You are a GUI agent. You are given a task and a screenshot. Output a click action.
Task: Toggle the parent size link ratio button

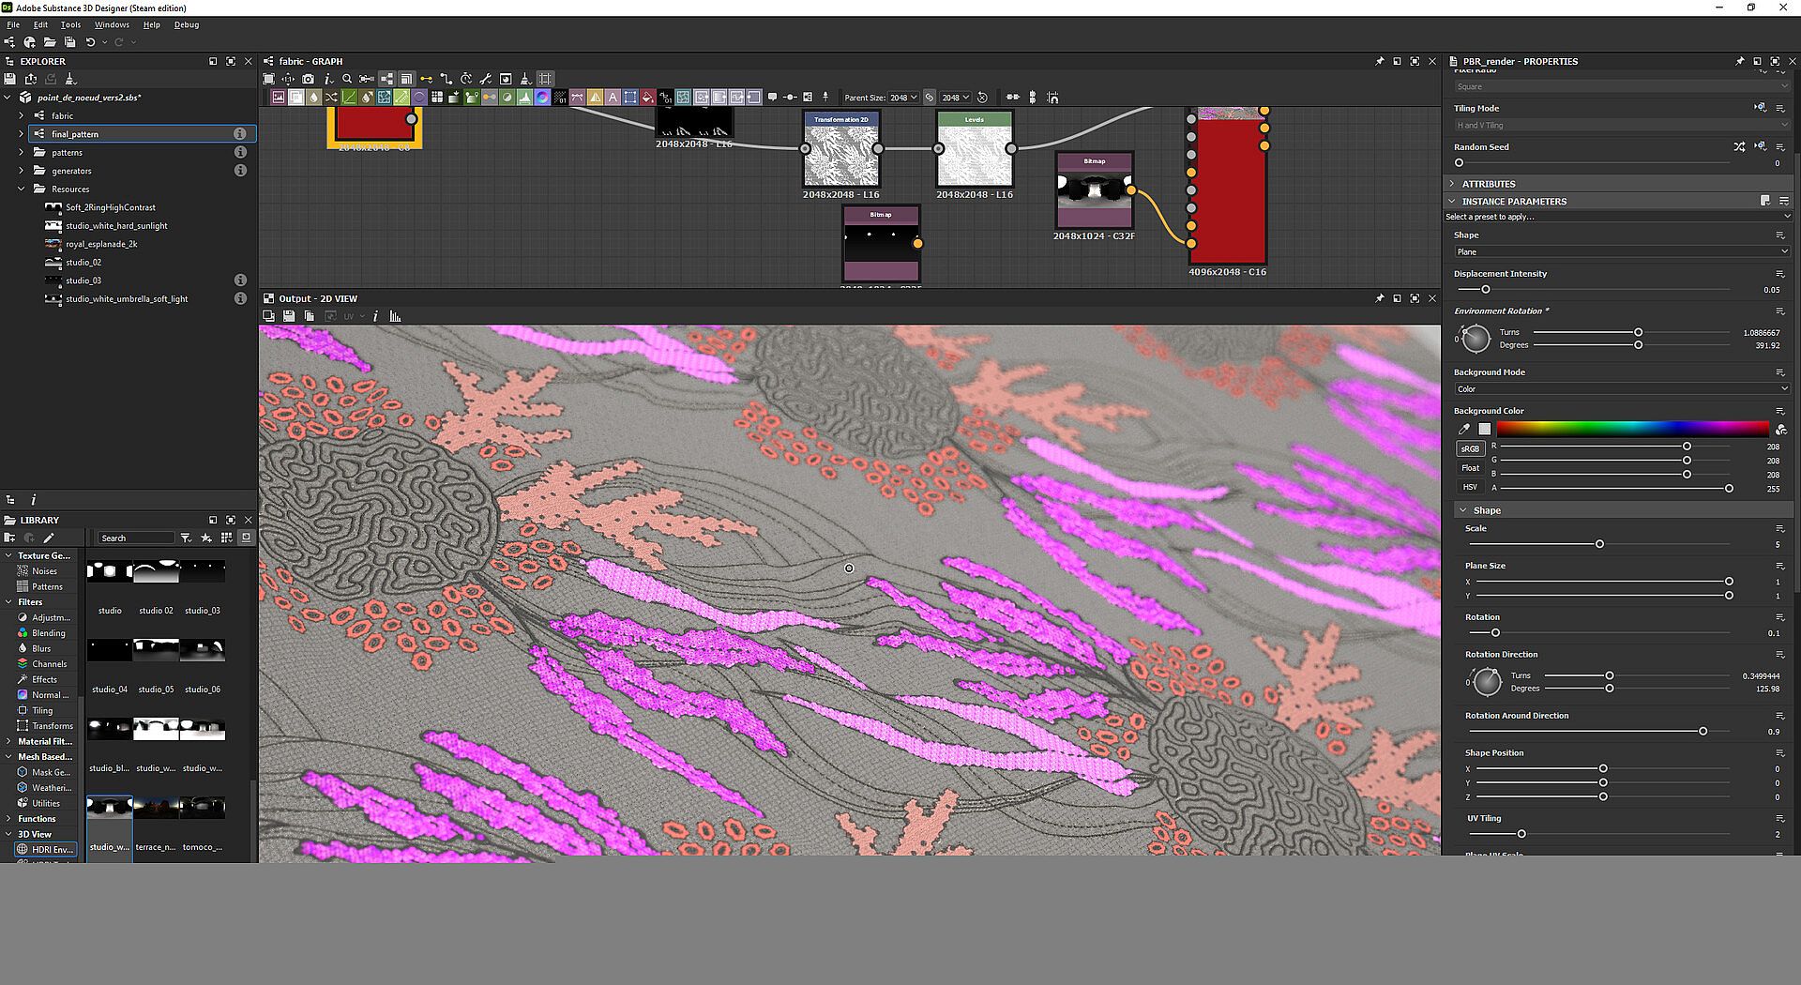point(930,98)
